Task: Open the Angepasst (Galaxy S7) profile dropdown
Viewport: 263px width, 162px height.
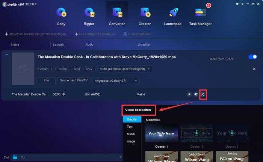Action: click(x=116, y=81)
